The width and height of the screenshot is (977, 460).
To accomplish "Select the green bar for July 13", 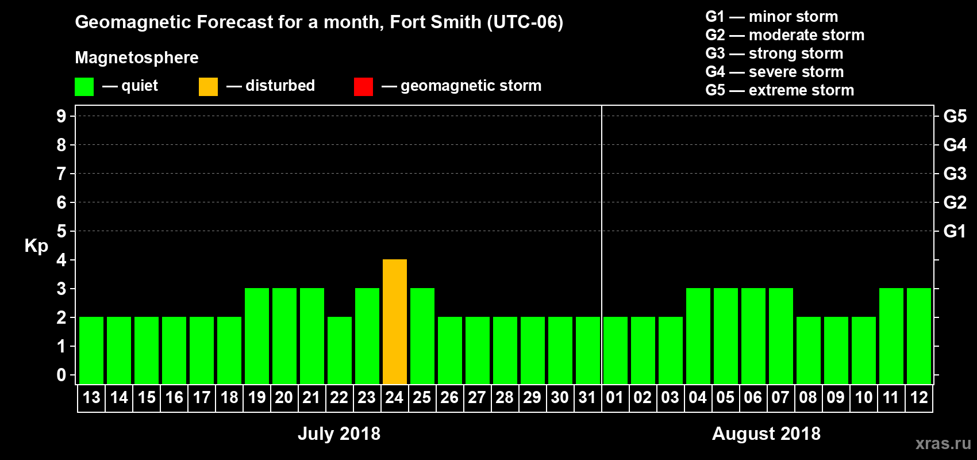I will pos(91,350).
